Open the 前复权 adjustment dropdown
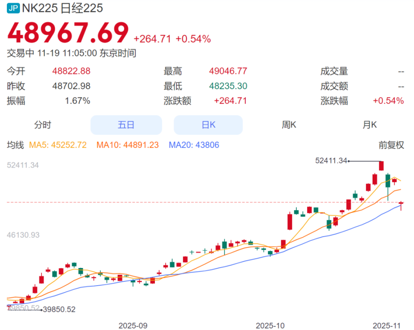The image size is (414, 330). coord(392,145)
